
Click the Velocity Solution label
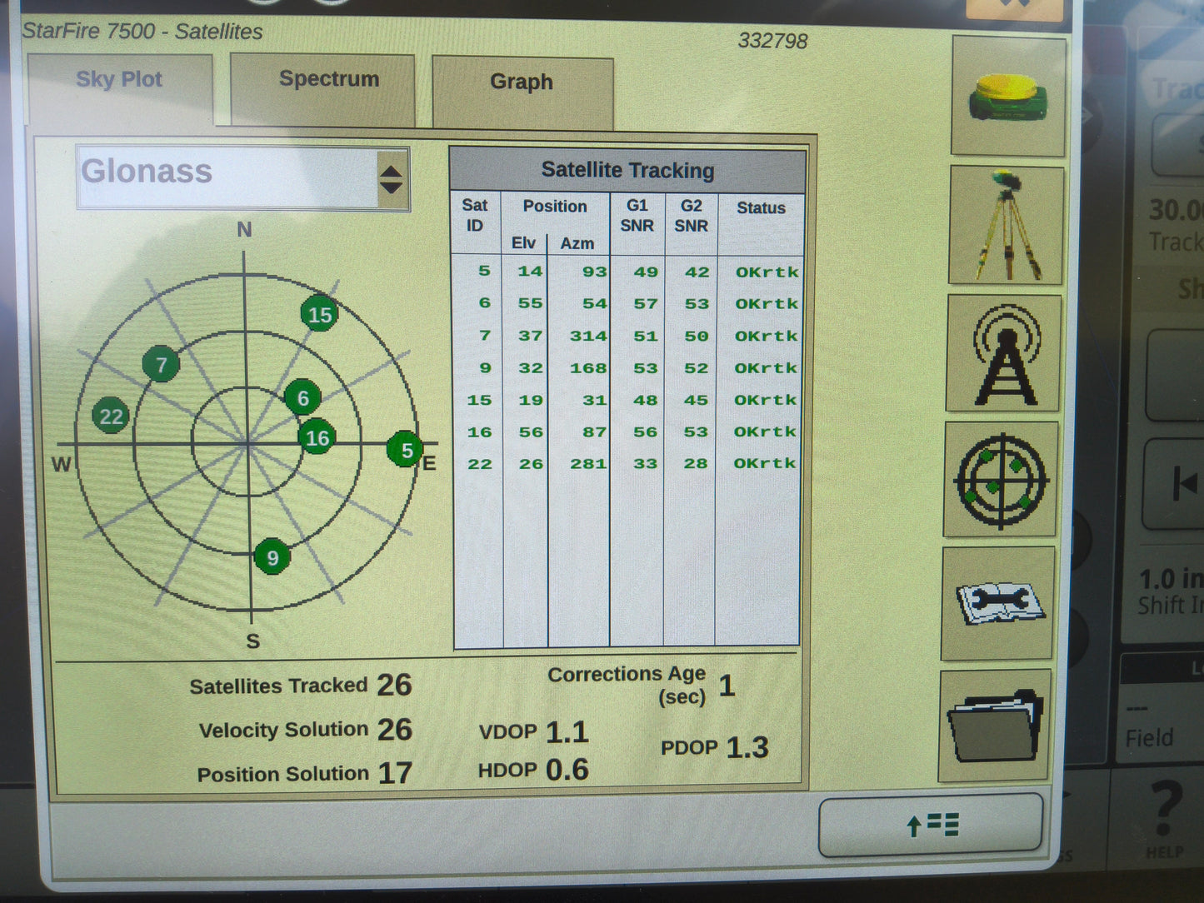(x=283, y=730)
